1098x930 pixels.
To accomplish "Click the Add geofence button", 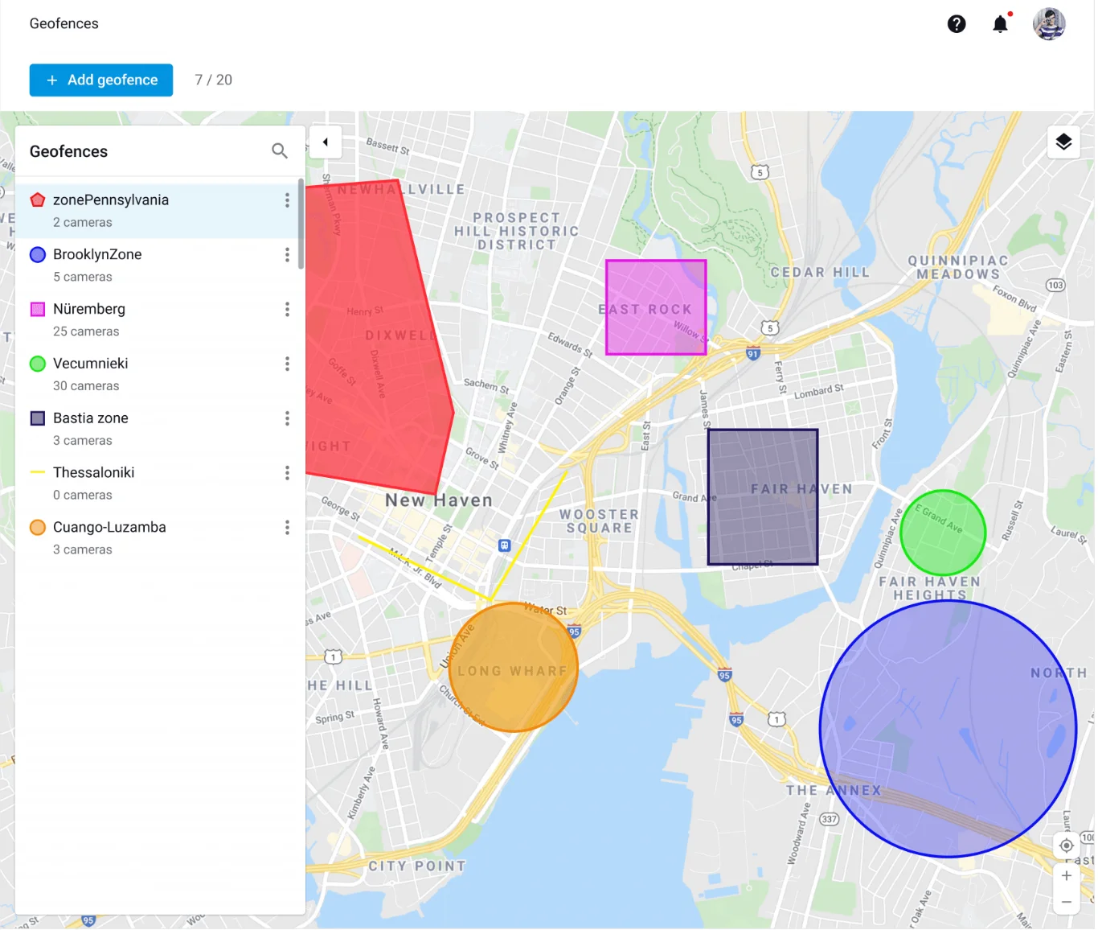I will [x=100, y=80].
